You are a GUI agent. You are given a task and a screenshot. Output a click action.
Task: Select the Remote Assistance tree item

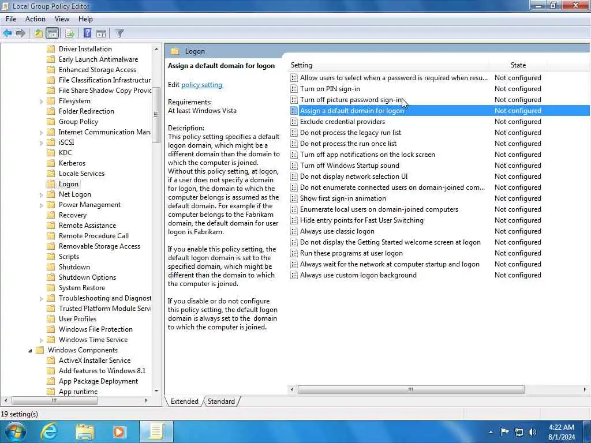[88, 226]
